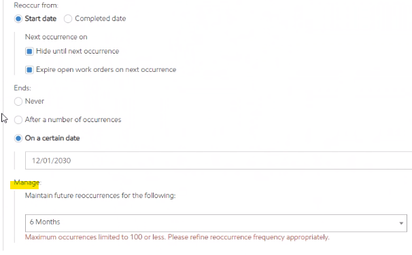This screenshot has height=255, width=412.
Task: Click the "On a certain date" label
Action: 52,138
